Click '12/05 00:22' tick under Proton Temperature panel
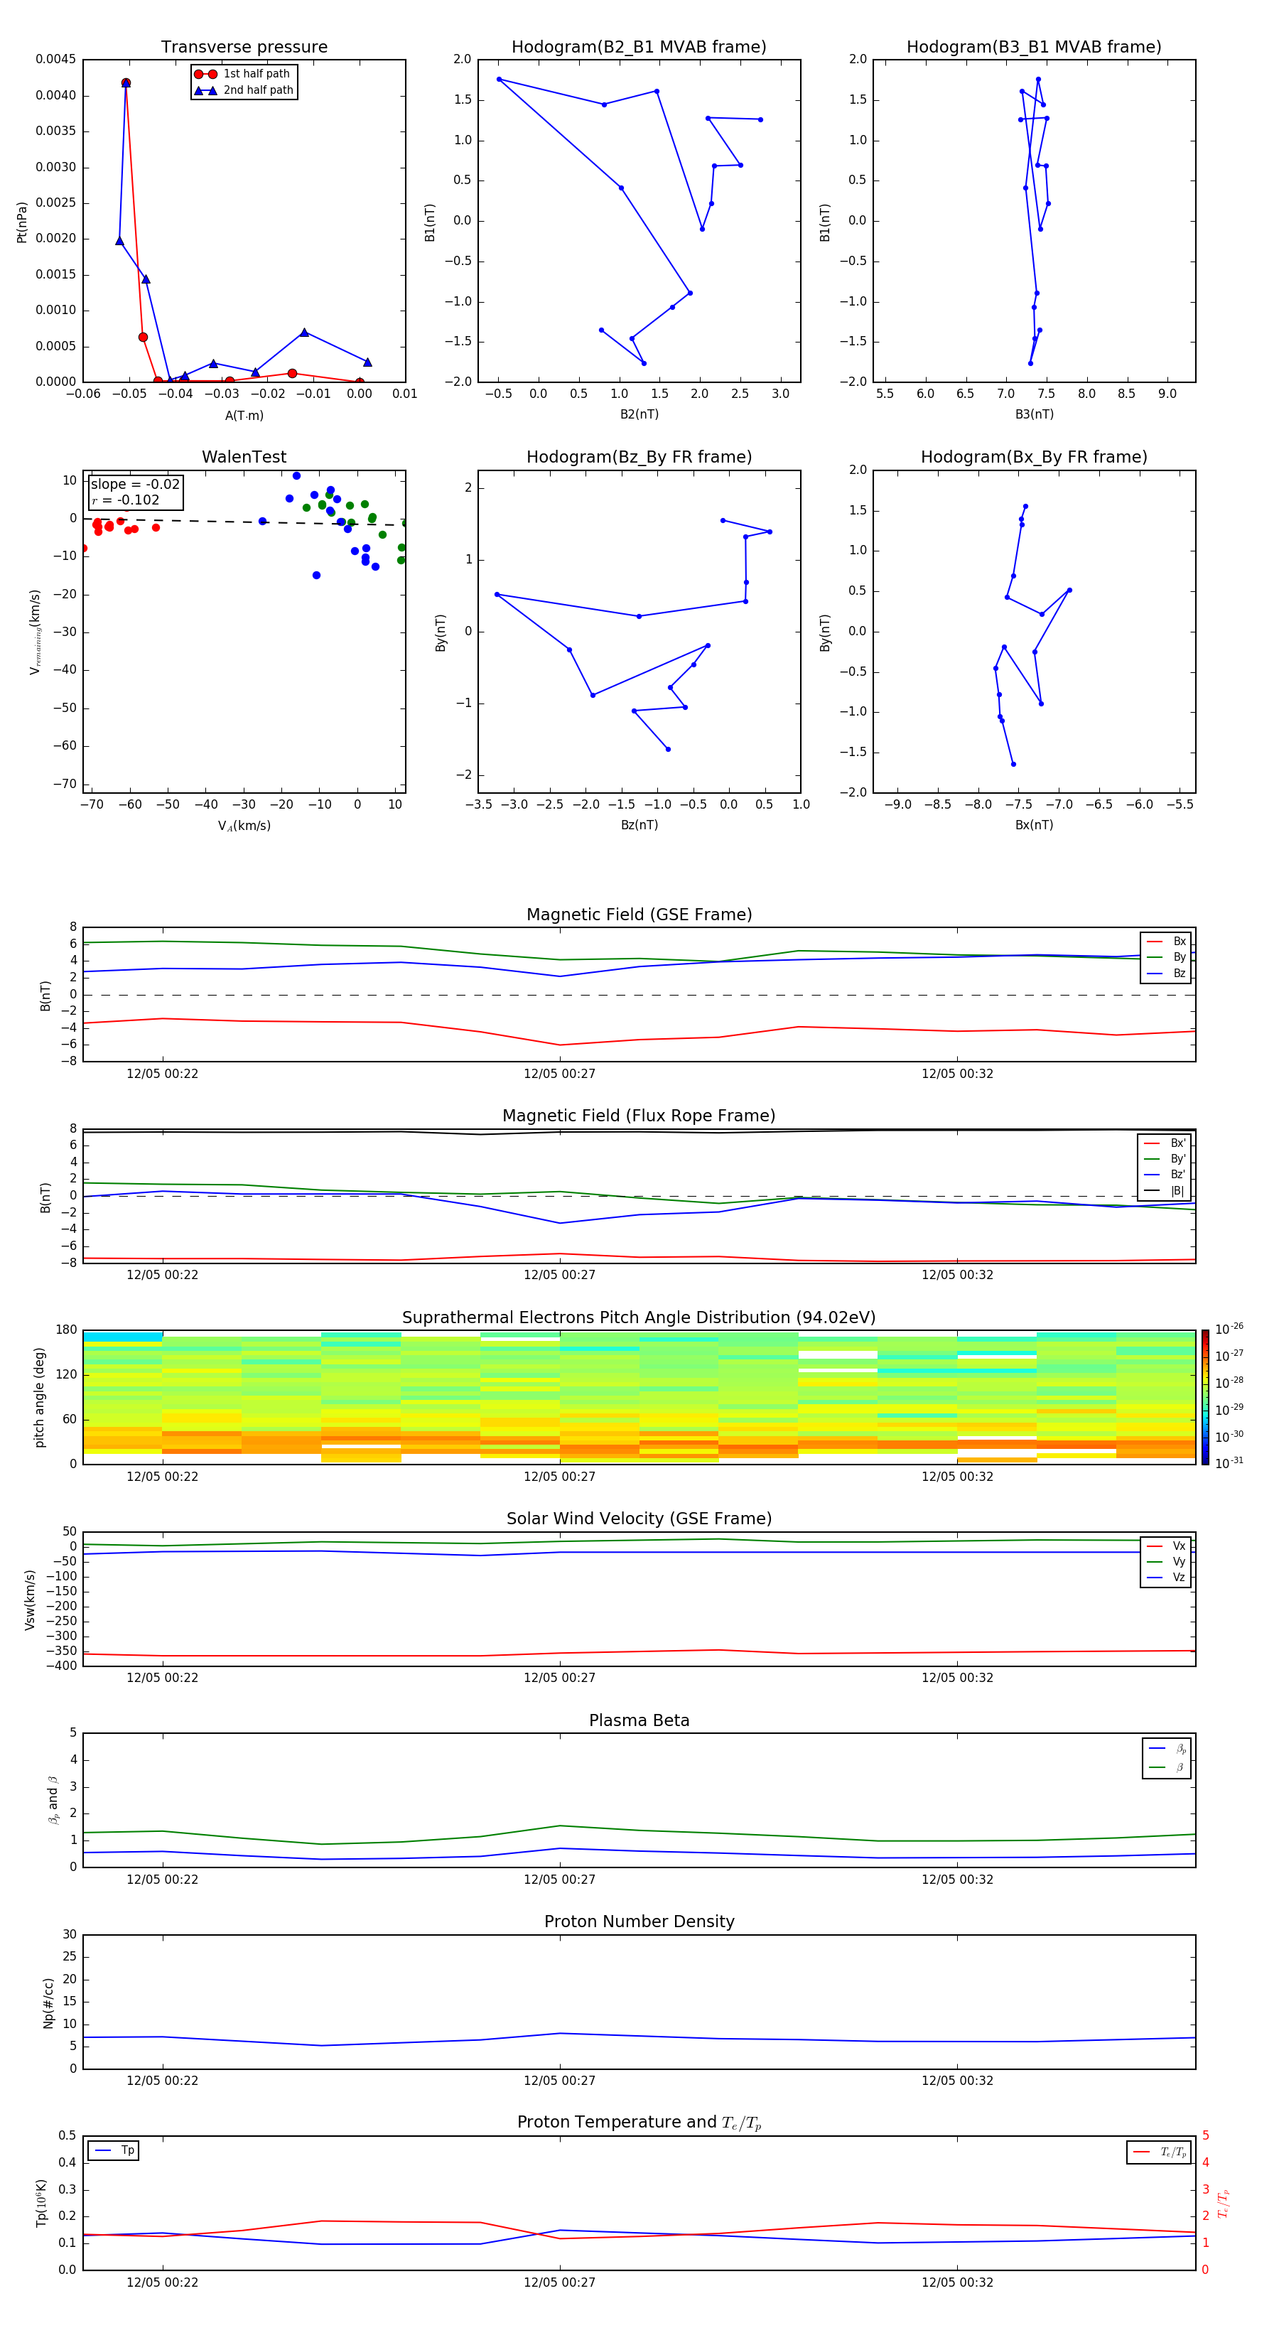1279x2345 pixels. click(162, 2283)
